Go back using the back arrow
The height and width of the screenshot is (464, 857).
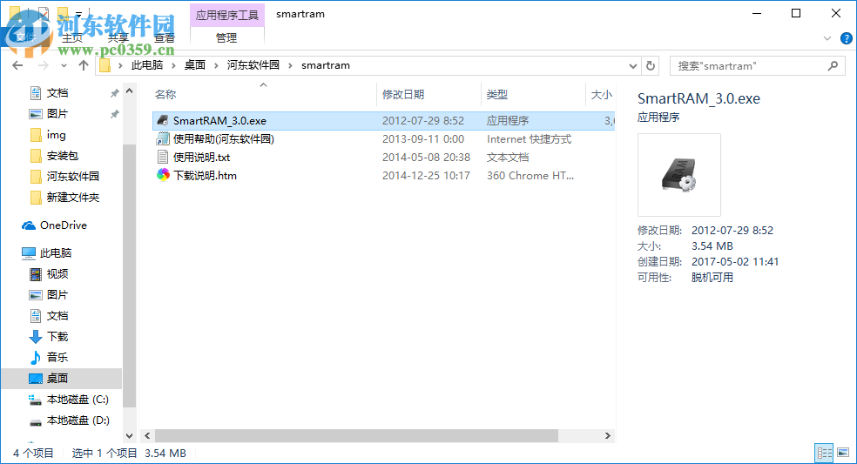[x=17, y=65]
